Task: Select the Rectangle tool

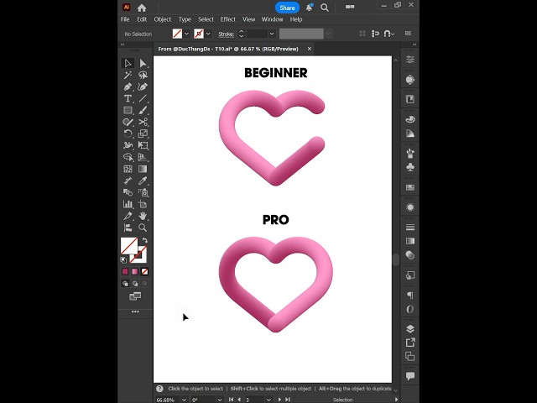Action: point(128,110)
